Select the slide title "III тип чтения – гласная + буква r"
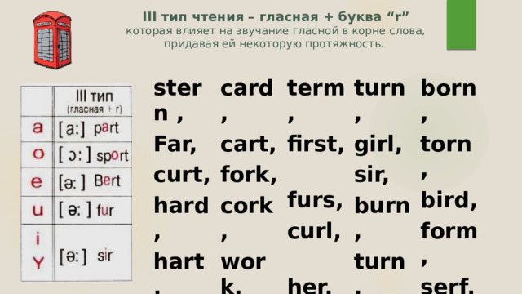 (x=276, y=16)
